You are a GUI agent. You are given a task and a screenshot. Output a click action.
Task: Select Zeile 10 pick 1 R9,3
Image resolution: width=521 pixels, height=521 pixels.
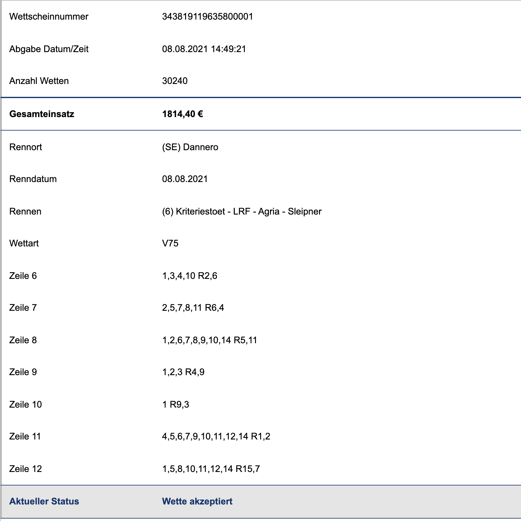176,405
